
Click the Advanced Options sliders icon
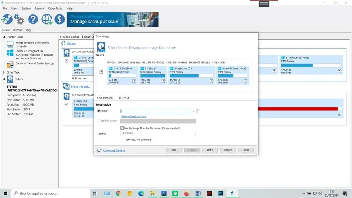coord(99,150)
